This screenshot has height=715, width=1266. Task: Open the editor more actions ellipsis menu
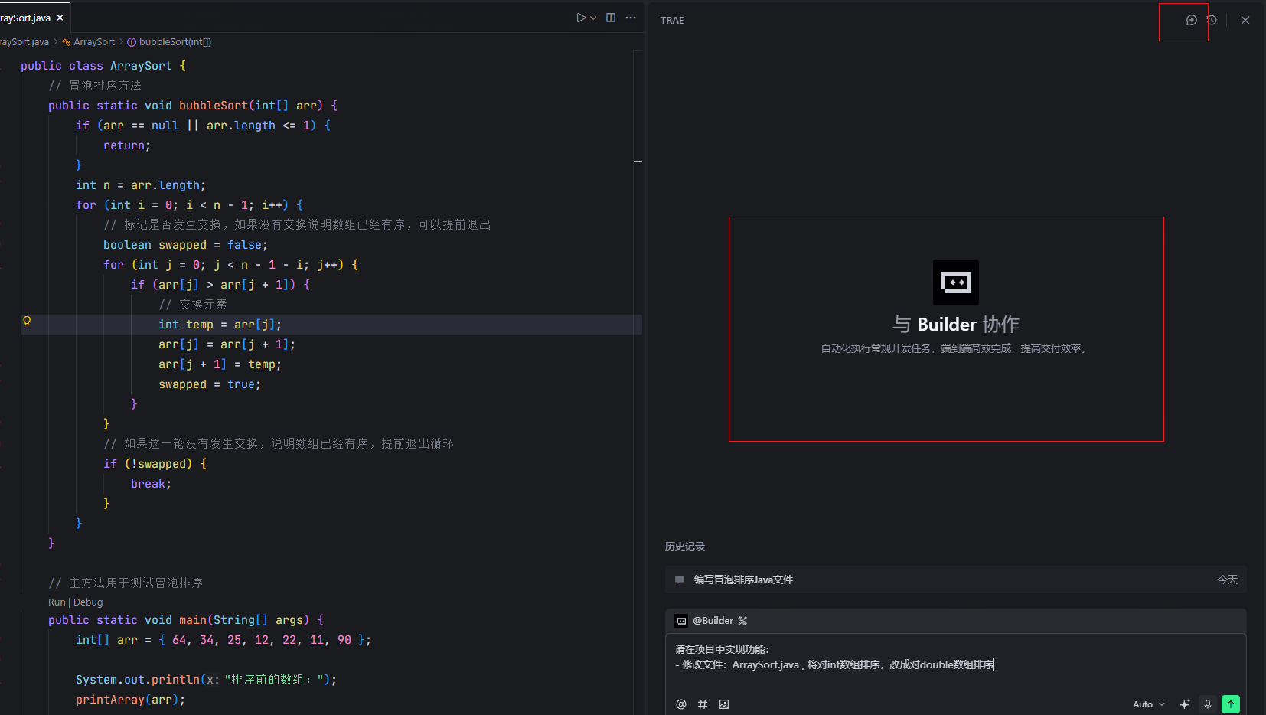(631, 18)
